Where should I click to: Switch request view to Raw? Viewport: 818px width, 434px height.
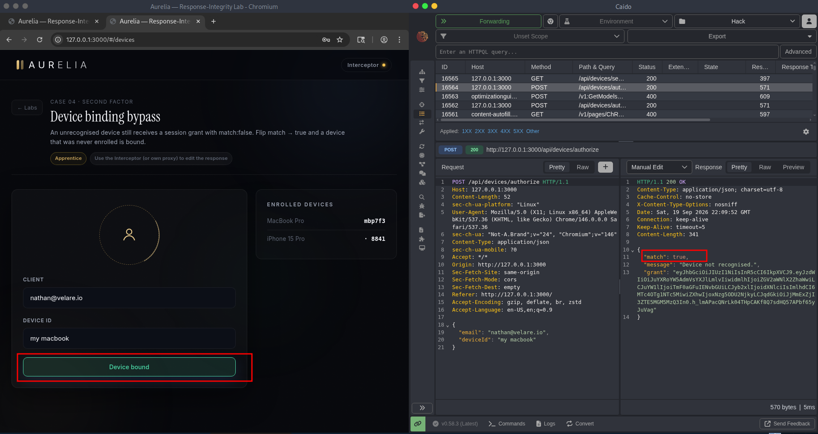click(x=582, y=167)
